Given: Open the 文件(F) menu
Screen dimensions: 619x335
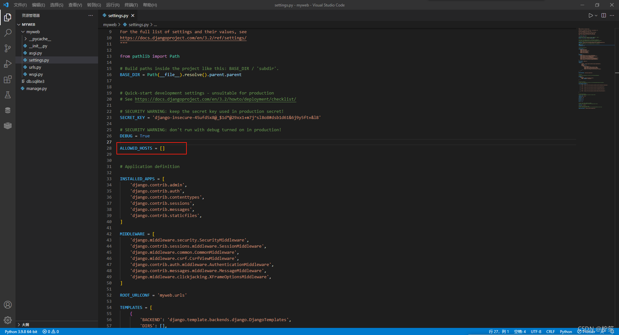Looking at the screenshot, I should click(20, 5).
